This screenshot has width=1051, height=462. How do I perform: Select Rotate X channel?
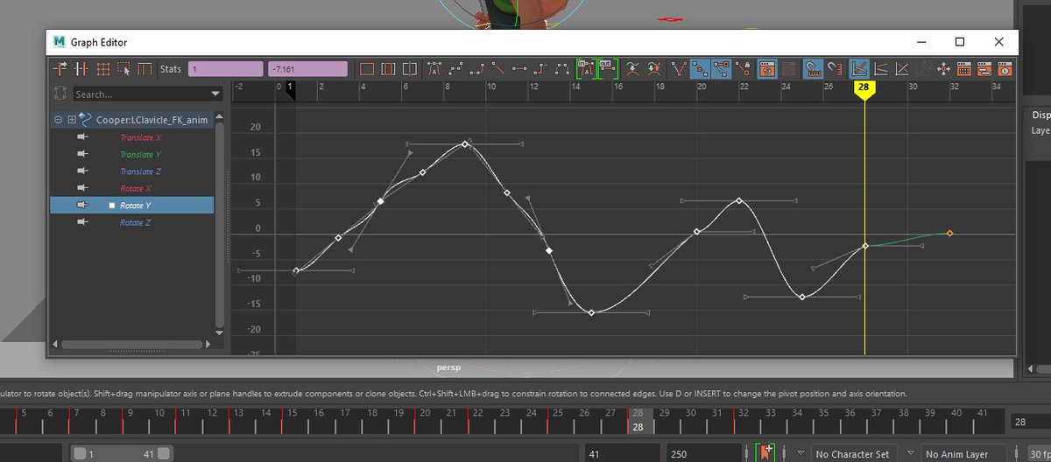[136, 188]
